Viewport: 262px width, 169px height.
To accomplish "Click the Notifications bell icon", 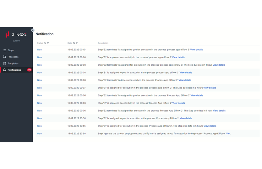I will tap(4, 70).
